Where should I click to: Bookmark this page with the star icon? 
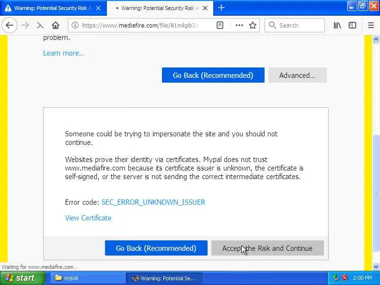point(253,25)
